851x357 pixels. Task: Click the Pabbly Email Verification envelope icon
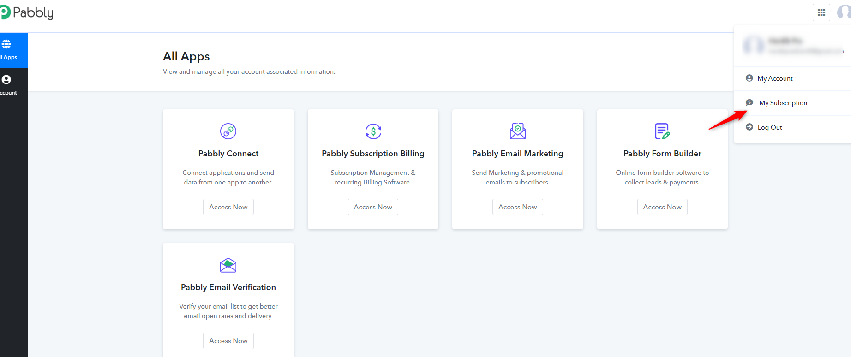(x=228, y=265)
